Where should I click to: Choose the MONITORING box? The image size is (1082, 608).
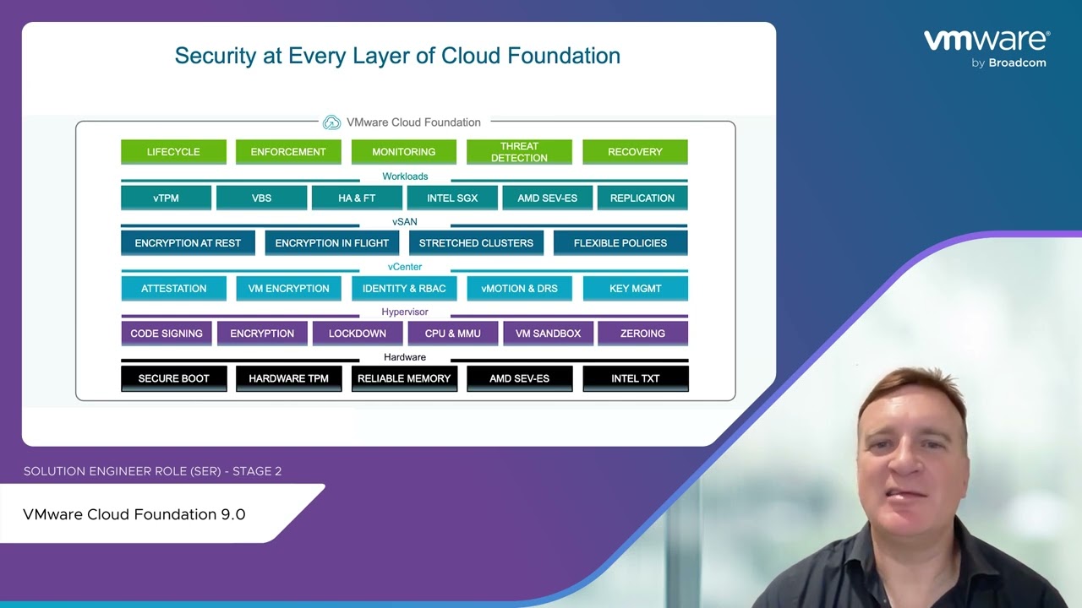[404, 152]
